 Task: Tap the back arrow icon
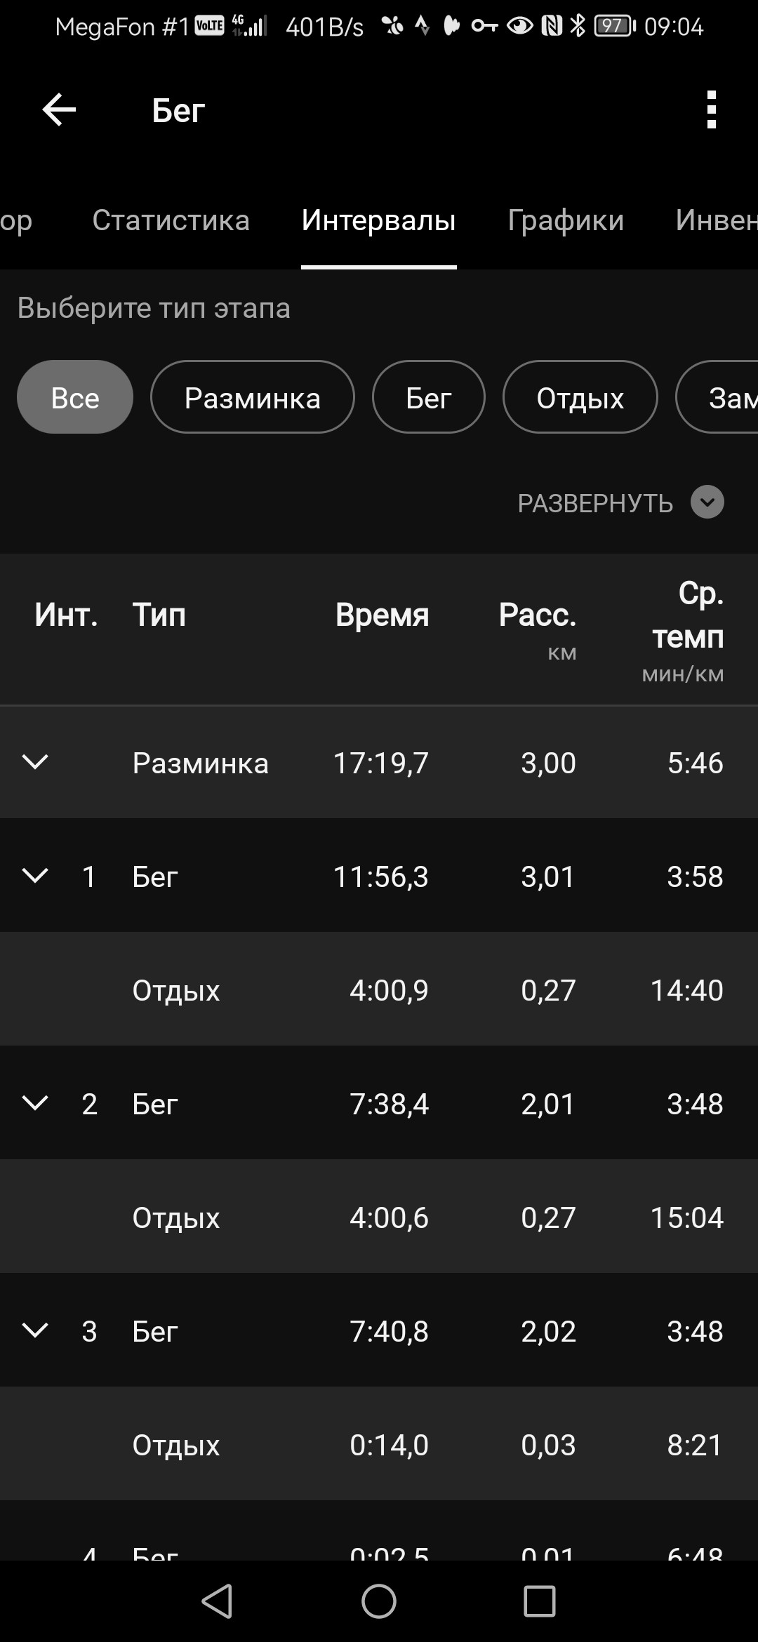(x=59, y=110)
